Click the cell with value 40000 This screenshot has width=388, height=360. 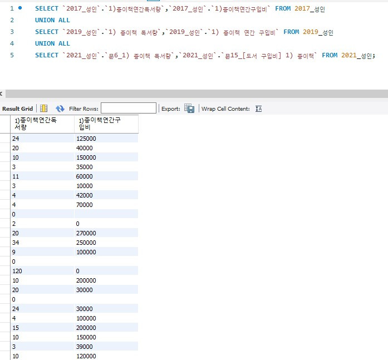point(106,148)
